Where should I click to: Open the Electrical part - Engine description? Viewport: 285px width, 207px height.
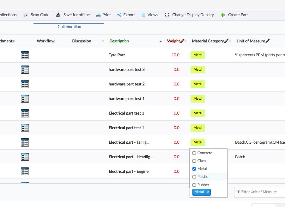[x=129, y=172]
